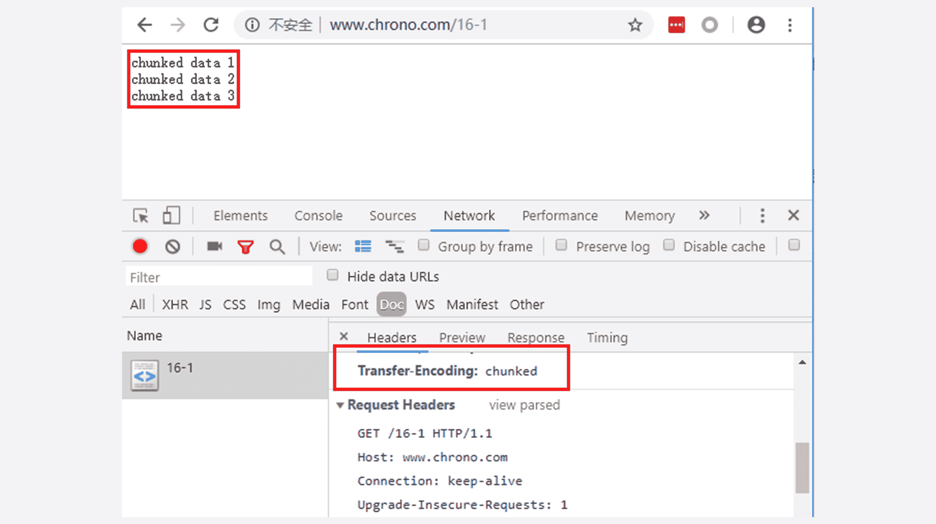Viewport: 936px width, 524px height.
Task: Open the Response tab
Action: tap(536, 338)
